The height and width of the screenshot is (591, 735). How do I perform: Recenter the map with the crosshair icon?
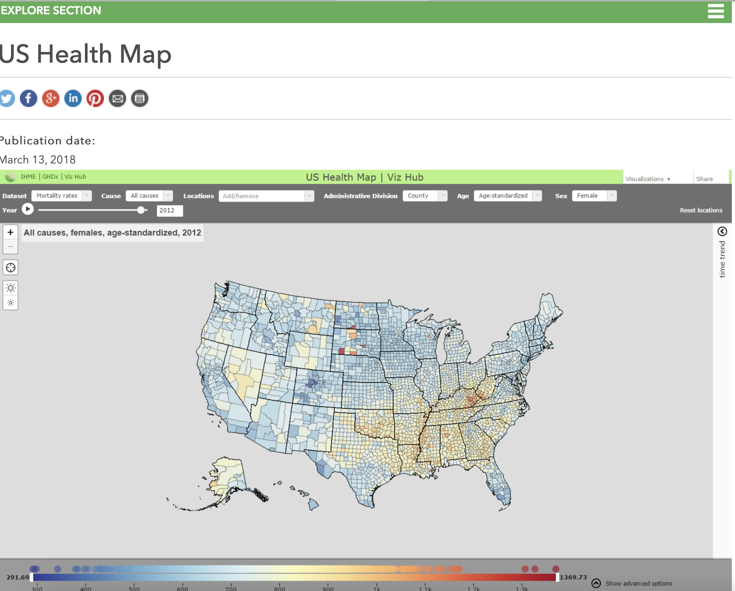pyautogui.click(x=10, y=267)
